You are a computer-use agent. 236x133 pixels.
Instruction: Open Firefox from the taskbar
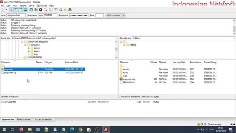coord(21,130)
